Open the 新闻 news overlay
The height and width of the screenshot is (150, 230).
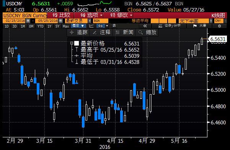tap(124, 32)
